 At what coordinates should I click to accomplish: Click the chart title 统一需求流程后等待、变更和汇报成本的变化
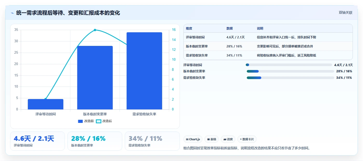coord(68,13)
